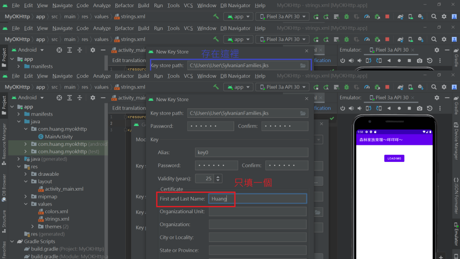Take an emulator screenshot in front window
460x259 pixels.
click(x=420, y=108)
